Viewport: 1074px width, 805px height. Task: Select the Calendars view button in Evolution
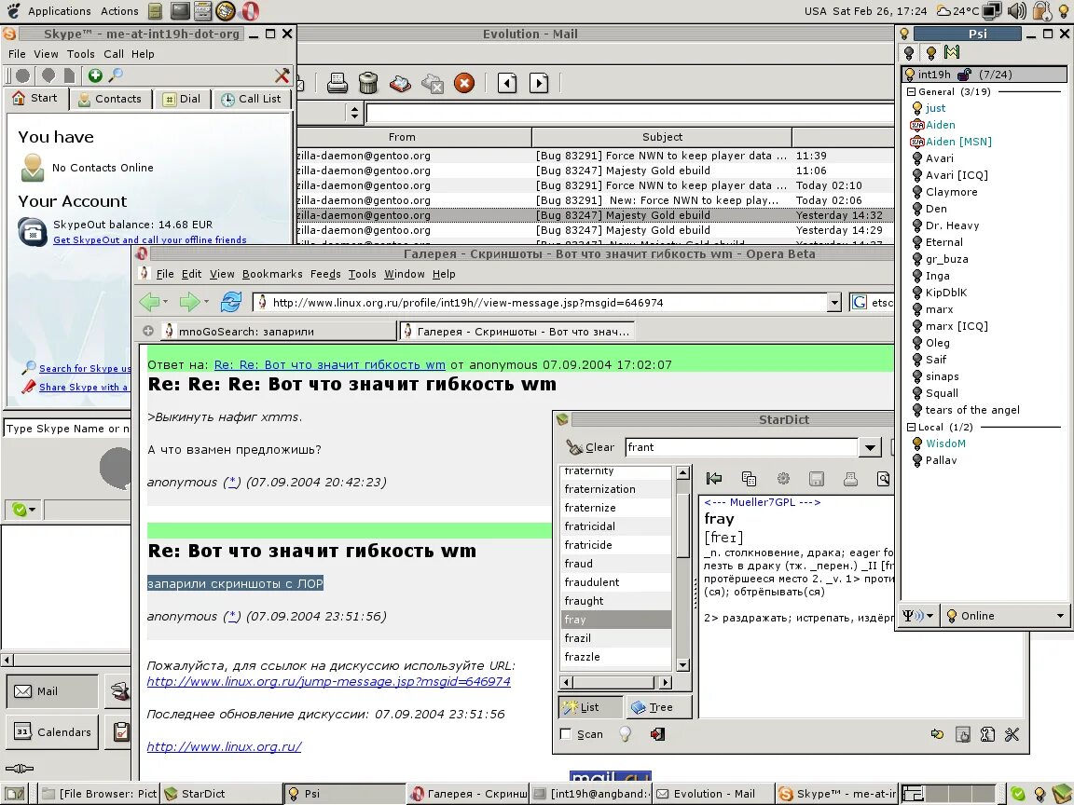point(53,731)
